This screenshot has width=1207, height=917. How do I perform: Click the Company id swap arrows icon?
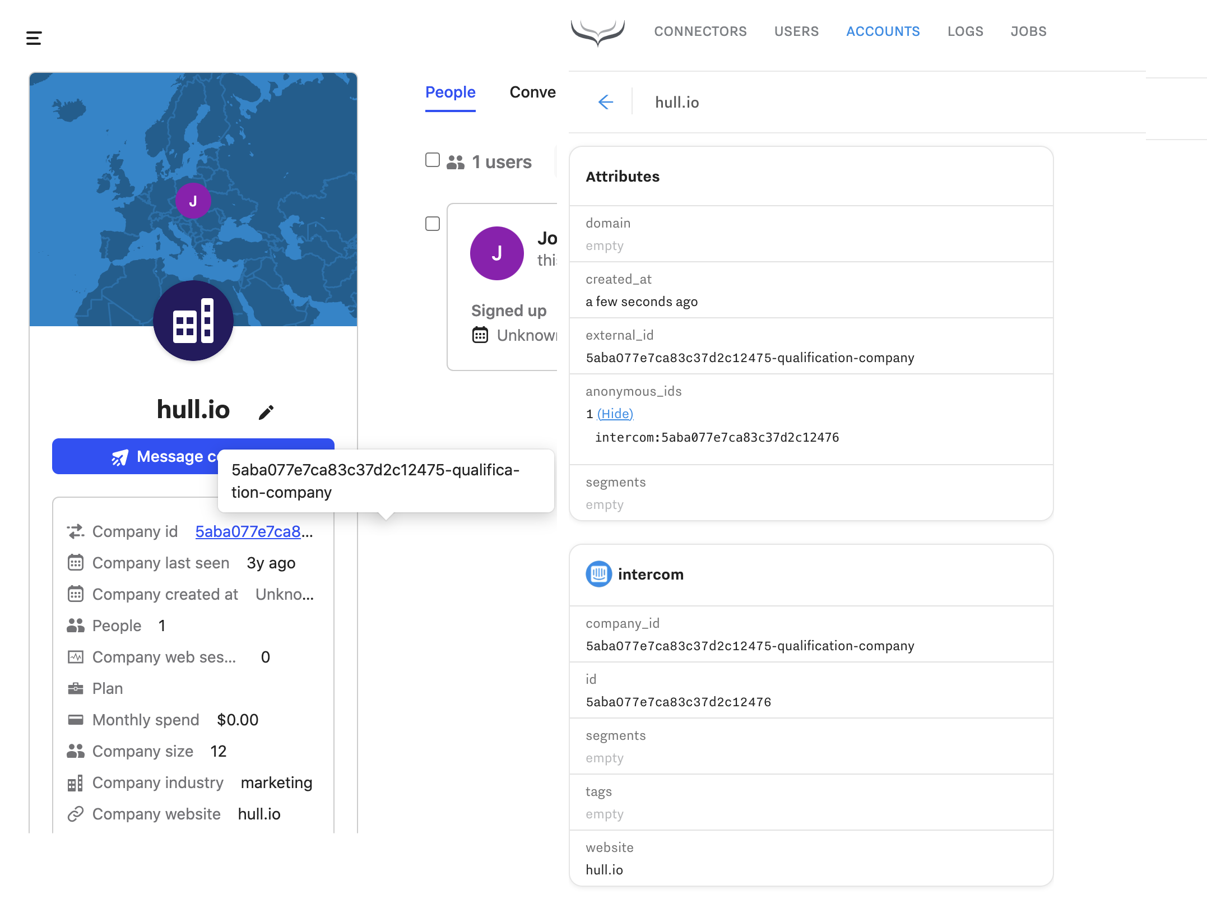(76, 531)
